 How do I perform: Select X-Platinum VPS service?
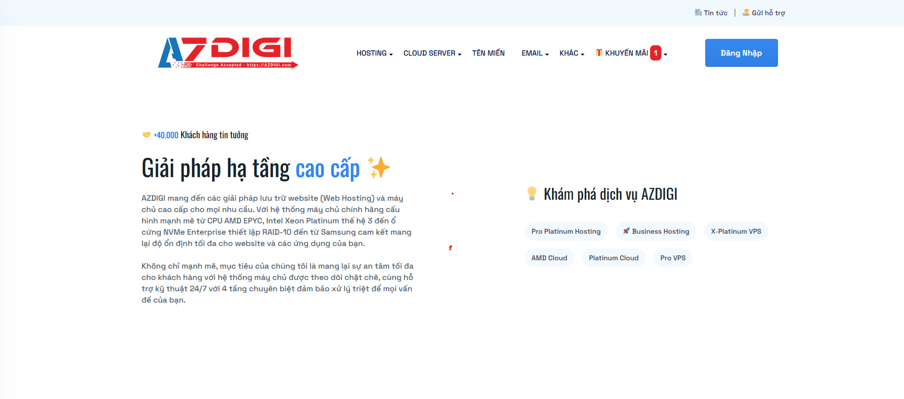click(x=736, y=231)
